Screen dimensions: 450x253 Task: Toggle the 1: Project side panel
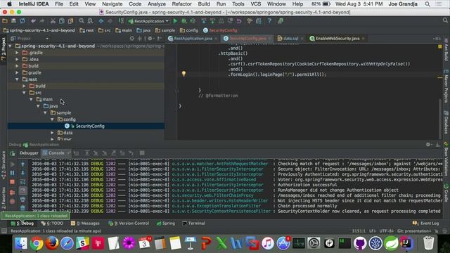click(x=4, y=49)
